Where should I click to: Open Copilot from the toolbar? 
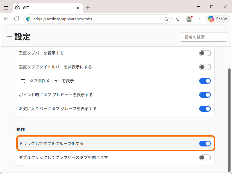pyautogui.click(x=217, y=19)
